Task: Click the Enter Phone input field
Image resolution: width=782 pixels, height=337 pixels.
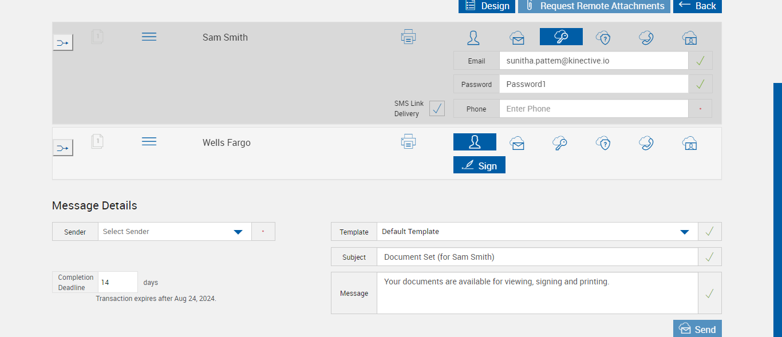Action: pyautogui.click(x=593, y=109)
